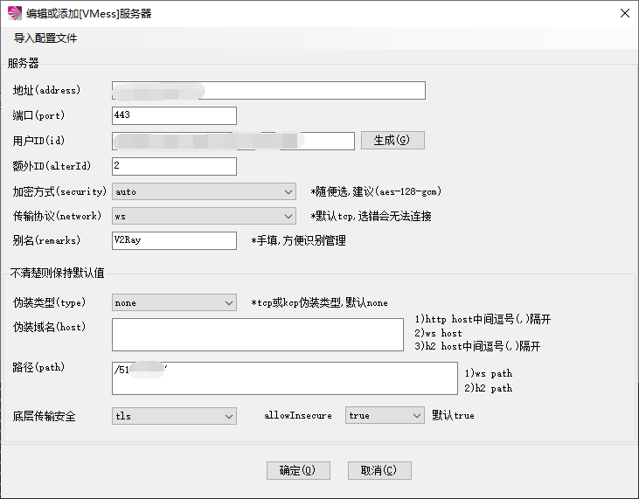This screenshot has width=639, height=499.
Task: Click the 用户ID(id) text field
Action: [x=233, y=141]
